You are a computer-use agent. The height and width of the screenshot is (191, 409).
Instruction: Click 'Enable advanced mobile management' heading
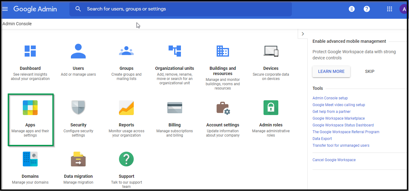[x=349, y=41]
